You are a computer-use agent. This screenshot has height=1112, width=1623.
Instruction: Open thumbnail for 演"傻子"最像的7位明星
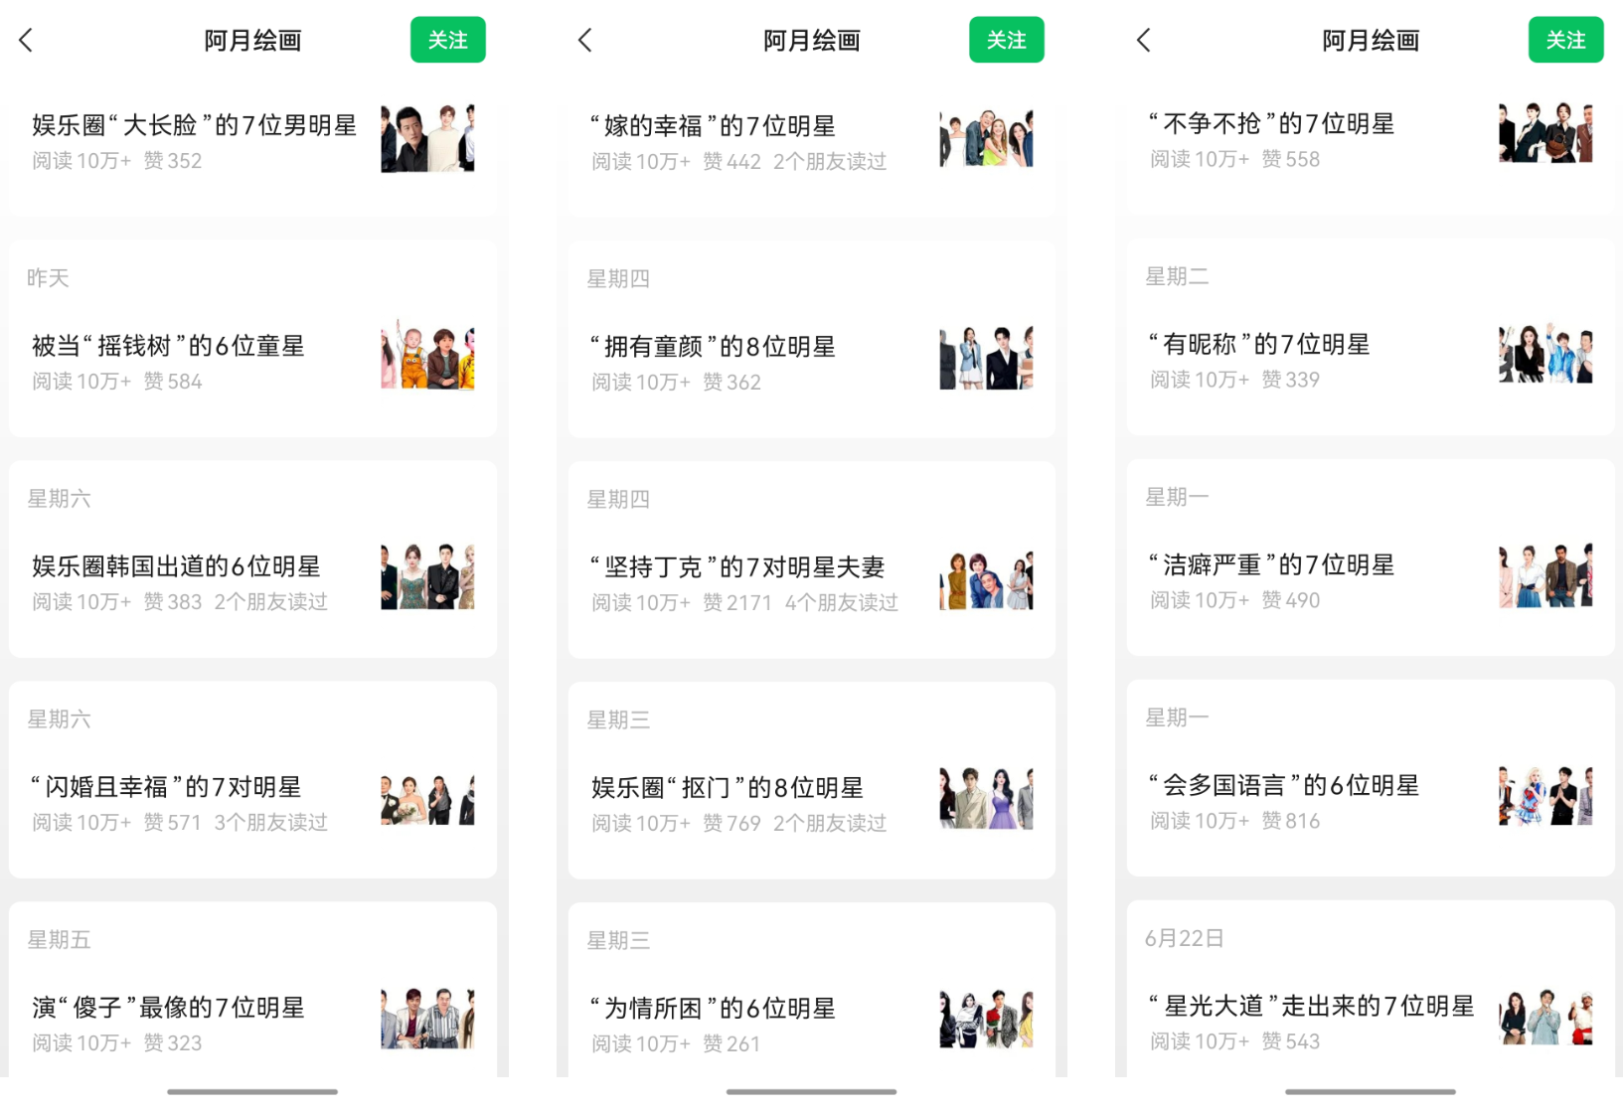427,1019
